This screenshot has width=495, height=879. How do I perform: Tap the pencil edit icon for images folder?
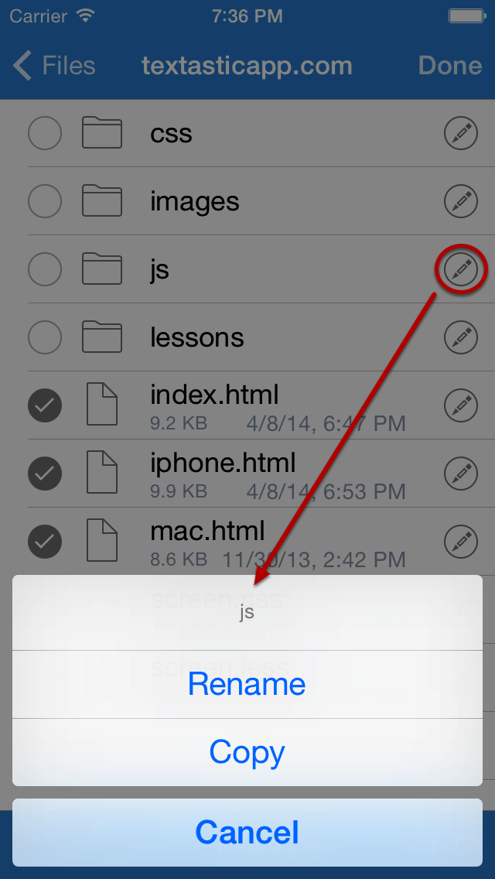[x=461, y=202]
